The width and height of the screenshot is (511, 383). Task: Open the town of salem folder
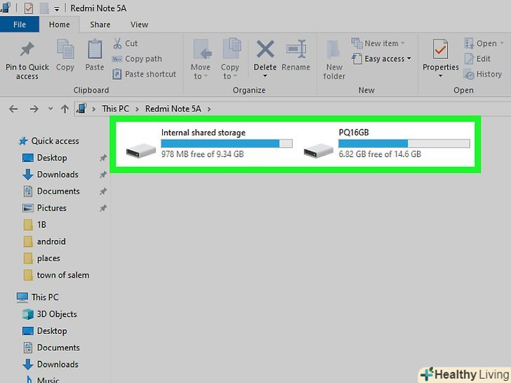click(63, 275)
